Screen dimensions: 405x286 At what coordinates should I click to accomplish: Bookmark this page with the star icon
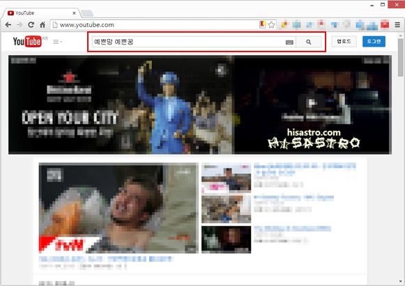coord(271,25)
